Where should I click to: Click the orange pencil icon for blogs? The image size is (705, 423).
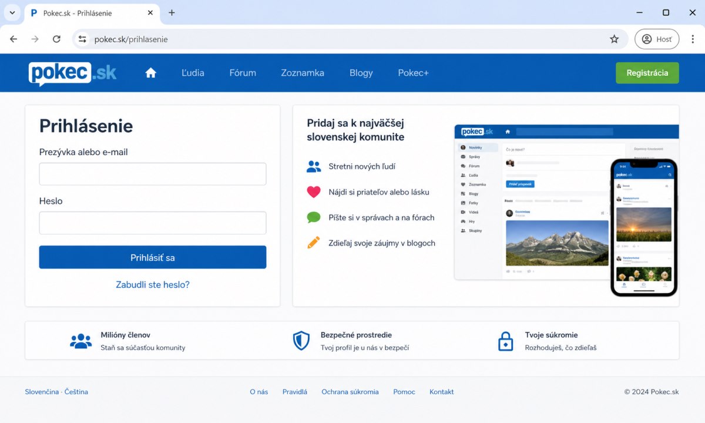314,242
